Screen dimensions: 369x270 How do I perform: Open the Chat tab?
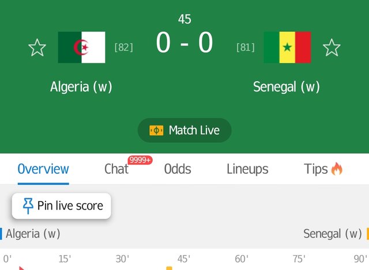pos(116,169)
